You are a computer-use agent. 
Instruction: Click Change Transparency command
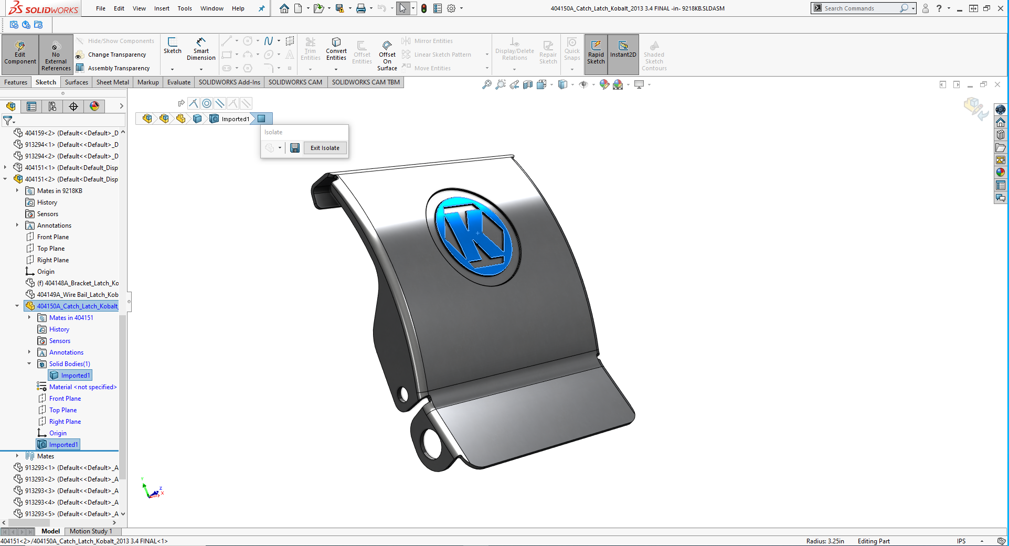click(111, 55)
